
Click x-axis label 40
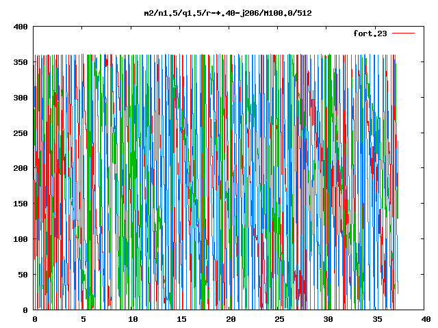(x=426, y=319)
